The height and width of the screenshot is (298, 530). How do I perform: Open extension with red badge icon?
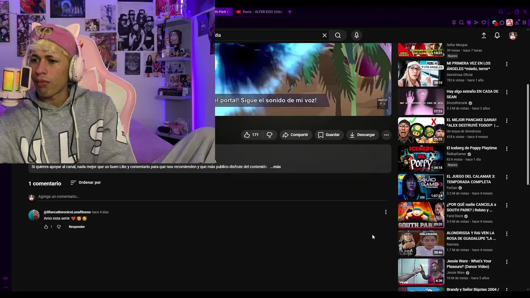coord(494,23)
